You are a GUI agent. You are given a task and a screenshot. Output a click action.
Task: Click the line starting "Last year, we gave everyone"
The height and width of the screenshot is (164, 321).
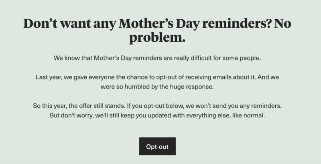pos(157,77)
